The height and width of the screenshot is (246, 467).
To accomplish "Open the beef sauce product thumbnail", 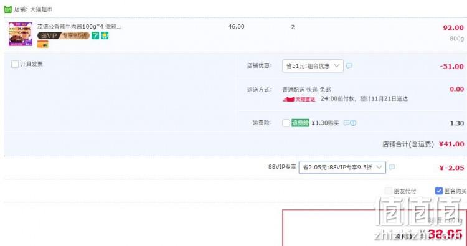I will [x=21, y=34].
